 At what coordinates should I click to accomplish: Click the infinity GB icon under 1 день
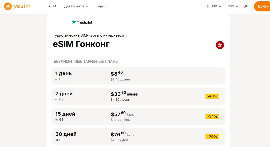pos(56,79)
